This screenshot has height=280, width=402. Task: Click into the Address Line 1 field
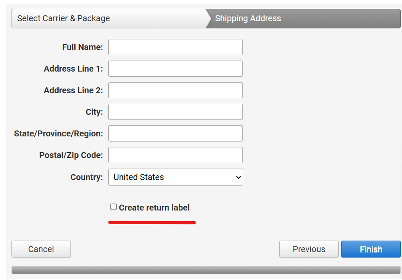coord(175,69)
